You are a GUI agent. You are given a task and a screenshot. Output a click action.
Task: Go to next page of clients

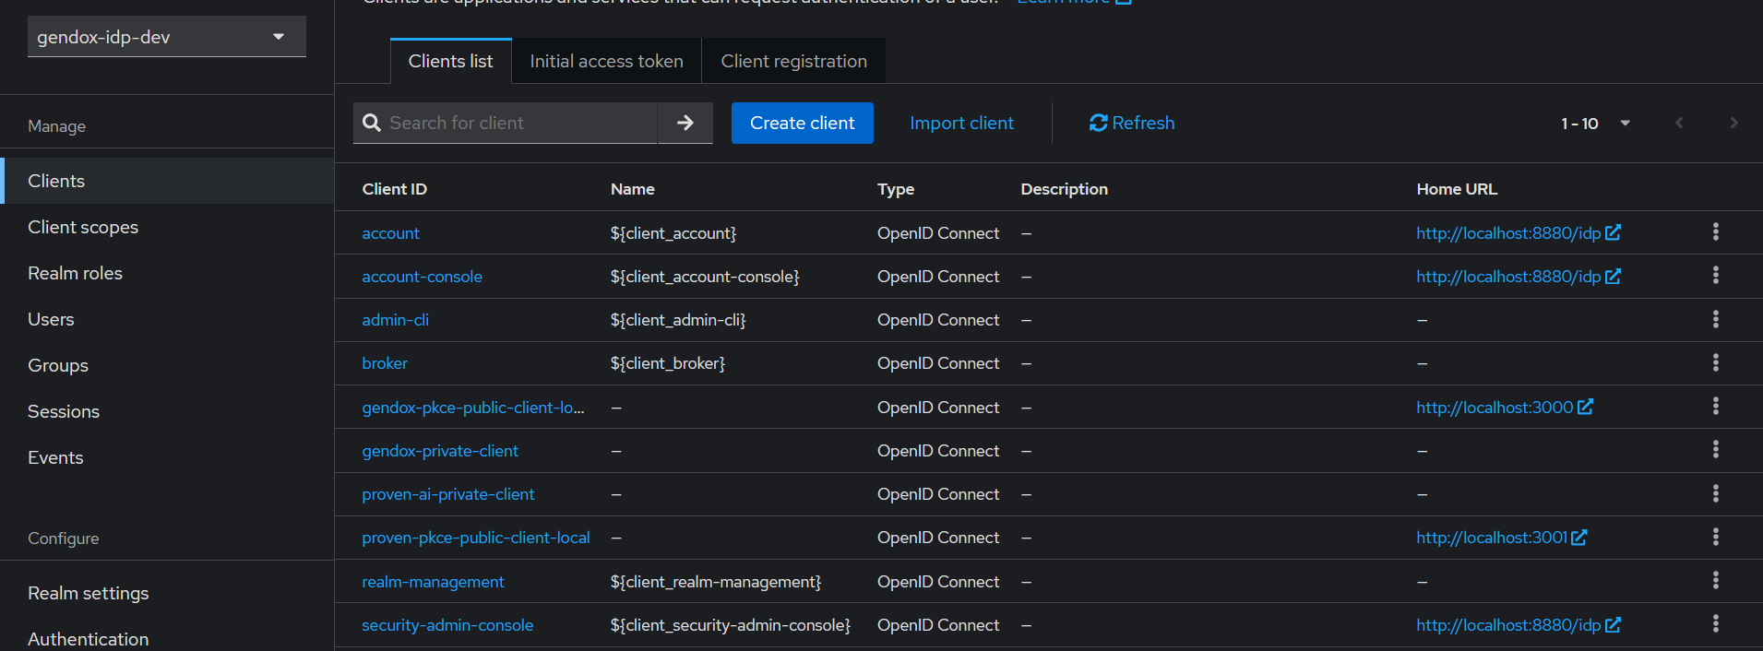tap(1733, 123)
